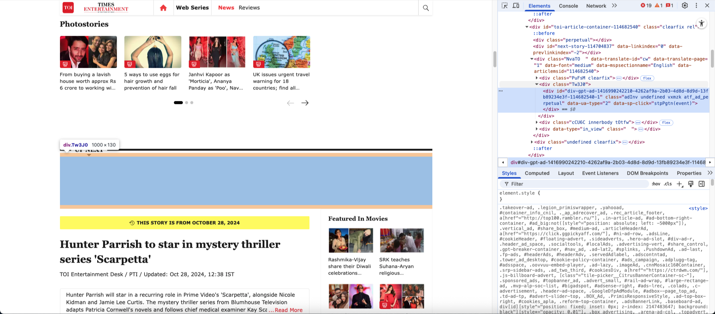Select the breadcrumb div#div-gpt-ad element path

[x=607, y=162]
